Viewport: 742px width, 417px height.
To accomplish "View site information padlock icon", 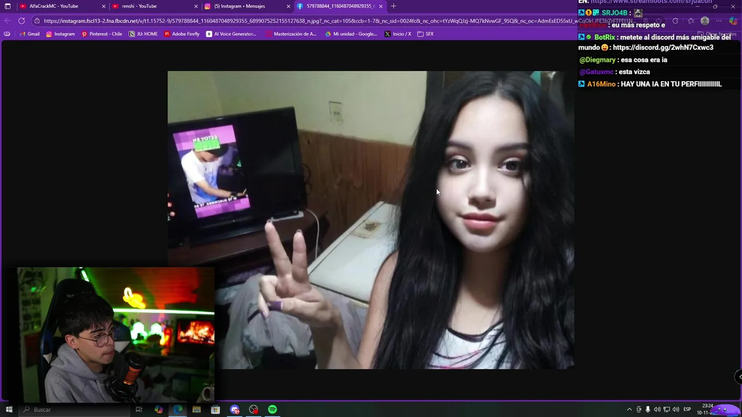I will (x=37, y=21).
